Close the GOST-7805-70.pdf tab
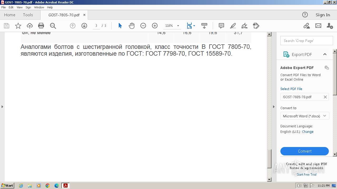 (x=84, y=15)
